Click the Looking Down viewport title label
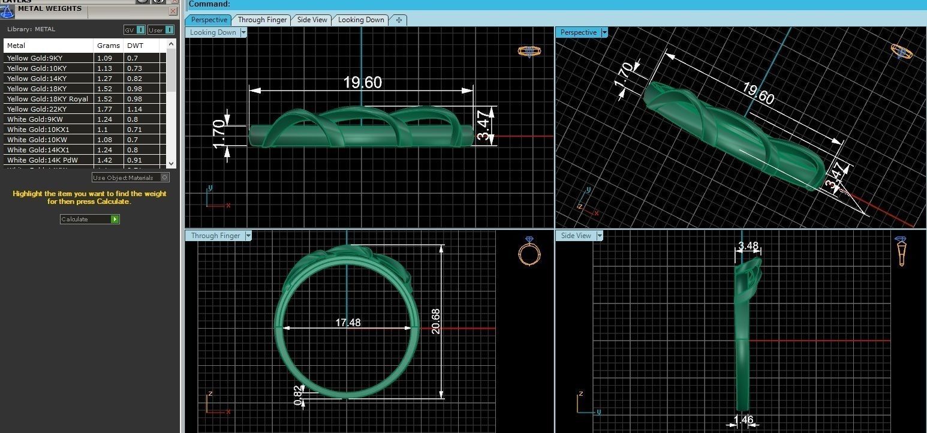This screenshot has height=433, width=927. click(213, 32)
